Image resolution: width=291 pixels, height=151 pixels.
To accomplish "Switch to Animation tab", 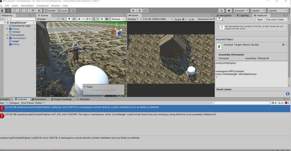I will pyautogui.click(x=39, y=99).
